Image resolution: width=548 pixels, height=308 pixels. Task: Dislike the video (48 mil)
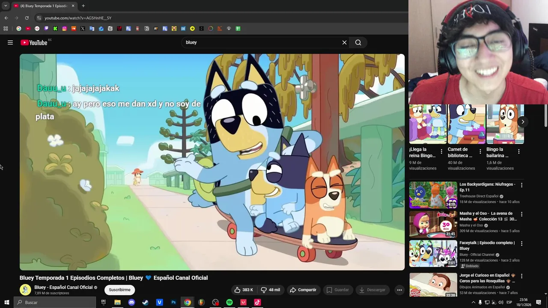tap(271, 290)
